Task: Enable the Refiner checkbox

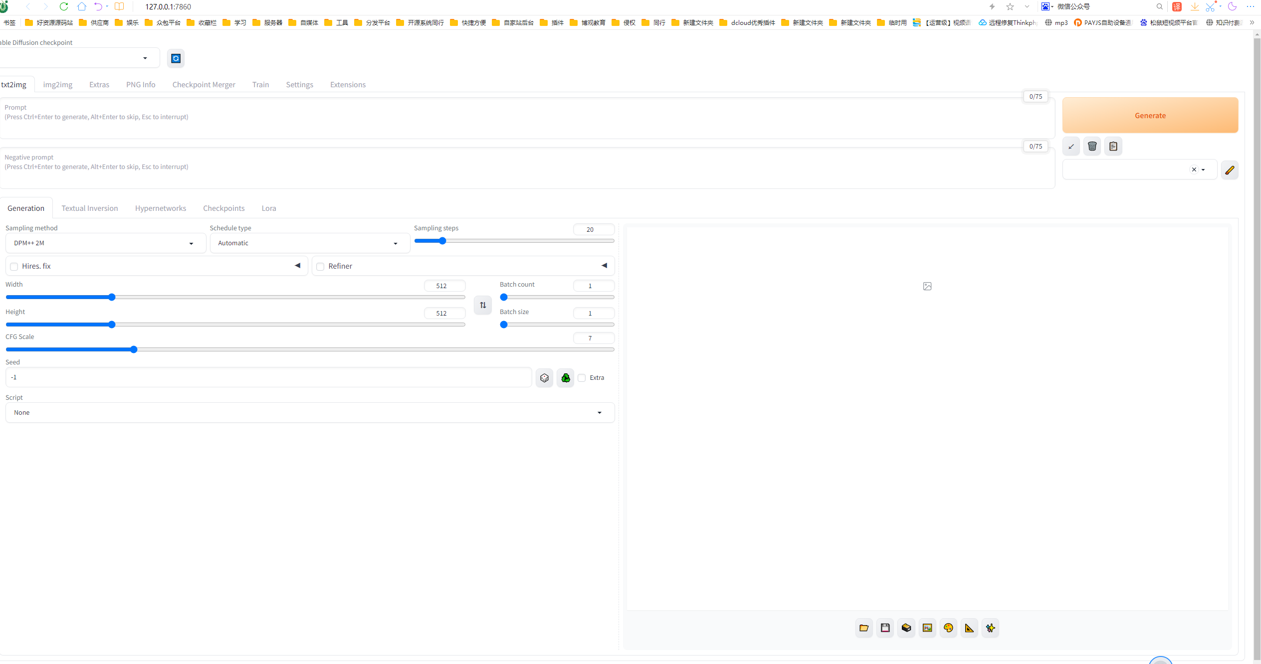Action: pyautogui.click(x=320, y=266)
